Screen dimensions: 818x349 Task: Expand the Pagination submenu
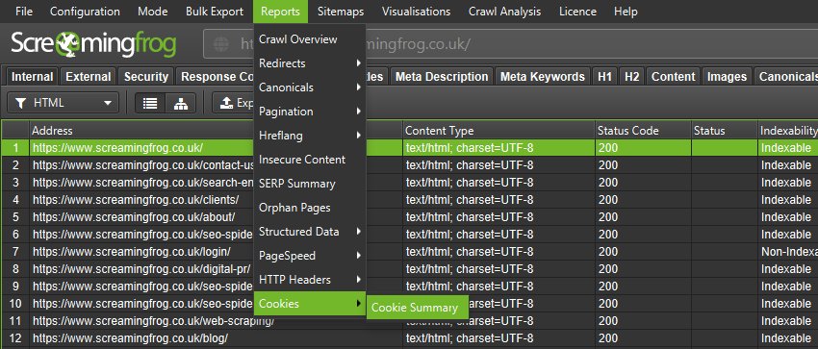pyautogui.click(x=309, y=111)
